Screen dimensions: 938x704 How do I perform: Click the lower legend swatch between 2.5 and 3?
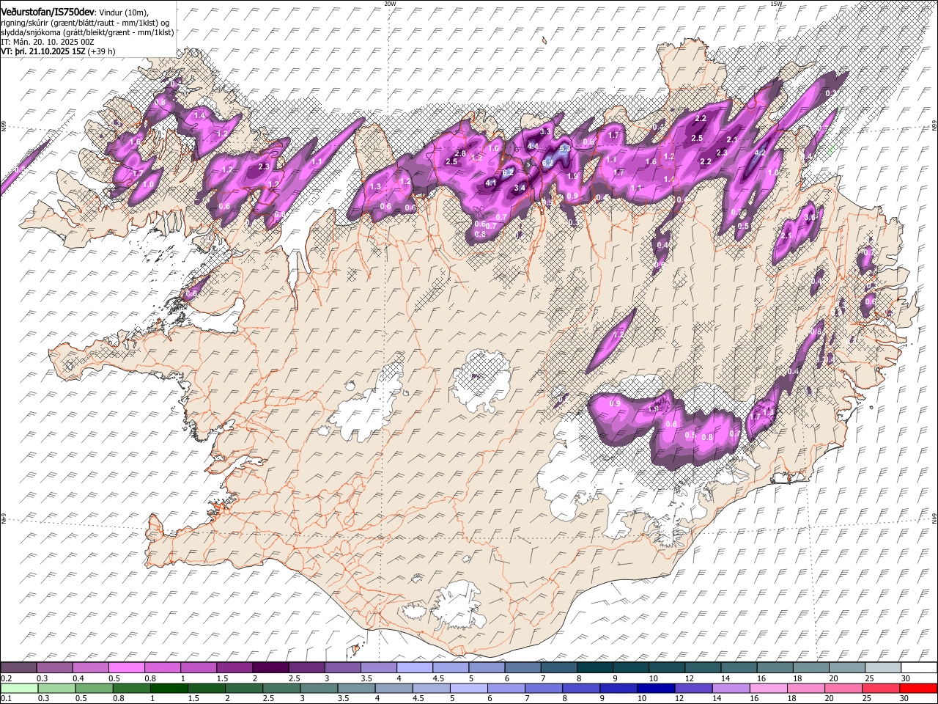click(281, 688)
